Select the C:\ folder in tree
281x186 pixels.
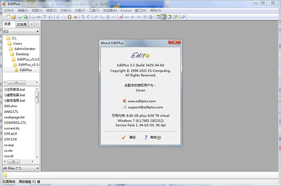[11, 38]
